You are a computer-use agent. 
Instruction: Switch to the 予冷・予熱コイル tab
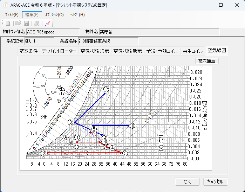[x=162, y=51]
